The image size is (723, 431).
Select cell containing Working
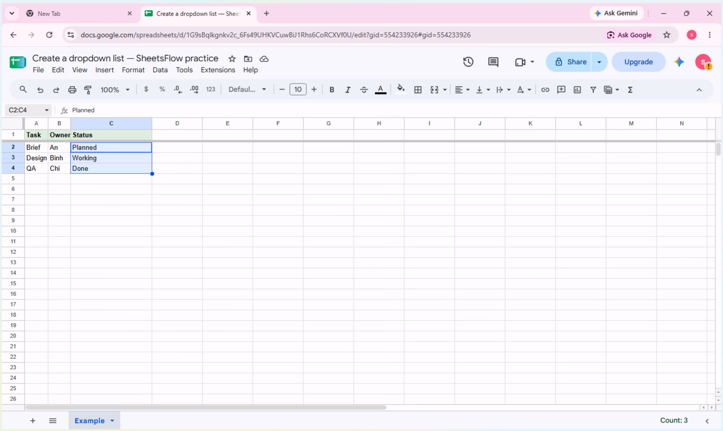[111, 158]
